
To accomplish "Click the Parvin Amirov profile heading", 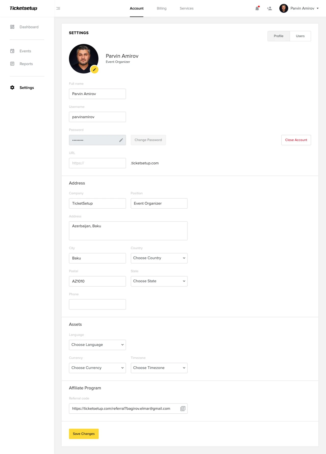I will pos(122,56).
